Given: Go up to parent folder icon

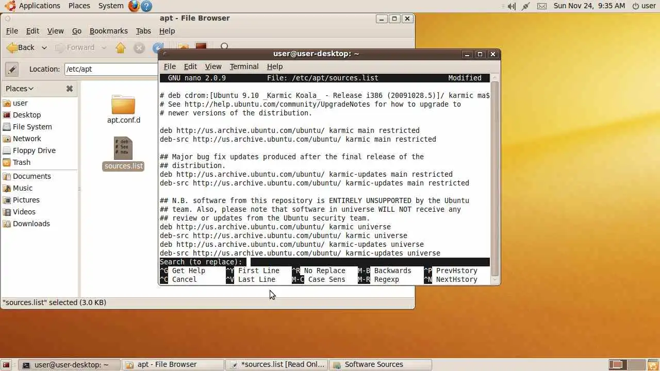Looking at the screenshot, I should coord(121,48).
